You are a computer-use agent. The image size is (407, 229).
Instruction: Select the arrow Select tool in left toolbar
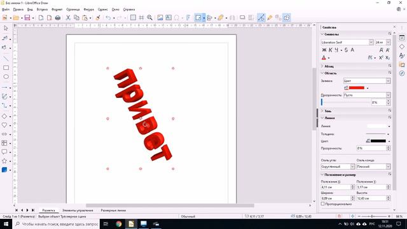point(6,28)
